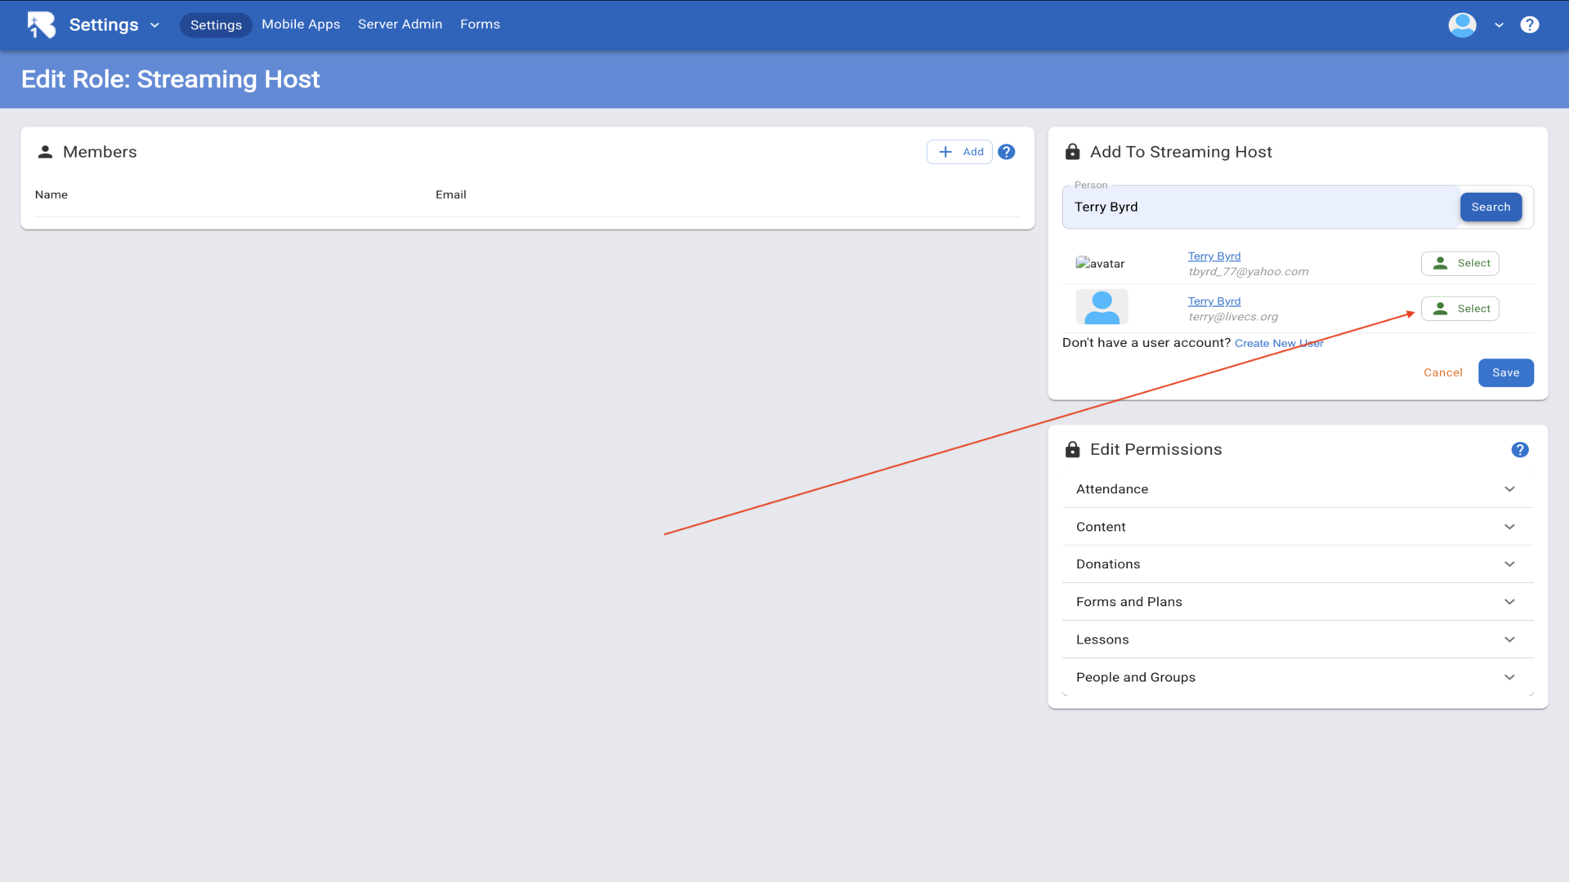Click the Members help question icon
This screenshot has height=882, width=1569.
(x=1006, y=152)
